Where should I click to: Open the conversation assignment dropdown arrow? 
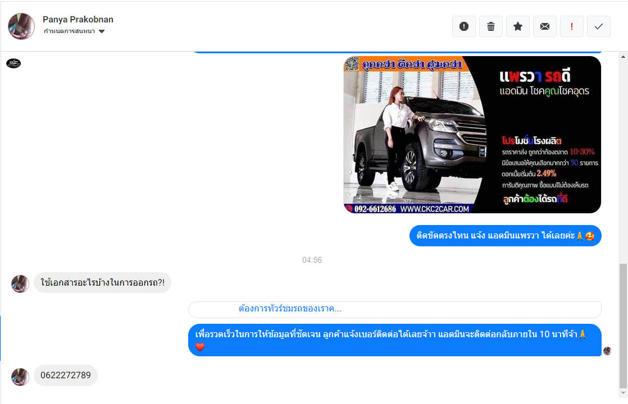pyautogui.click(x=102, y=31)
